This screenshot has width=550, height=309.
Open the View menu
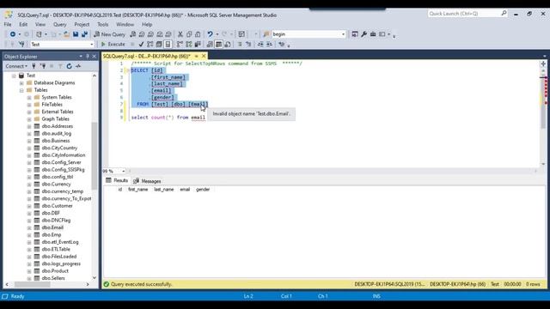(40, 25)
